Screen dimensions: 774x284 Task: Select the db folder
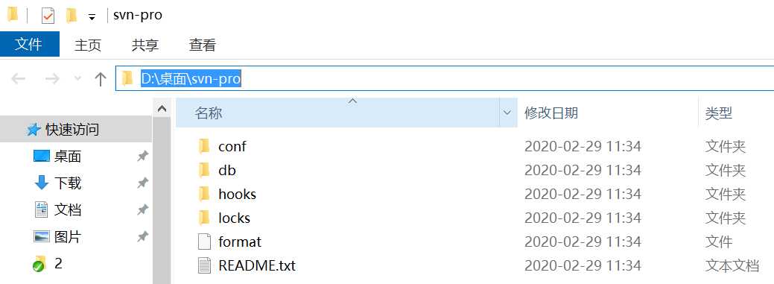tap(227, 170)
